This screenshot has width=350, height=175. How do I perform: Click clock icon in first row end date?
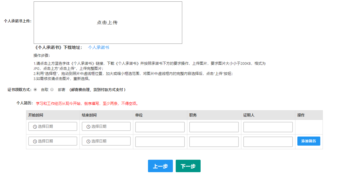tap(88, 127)
